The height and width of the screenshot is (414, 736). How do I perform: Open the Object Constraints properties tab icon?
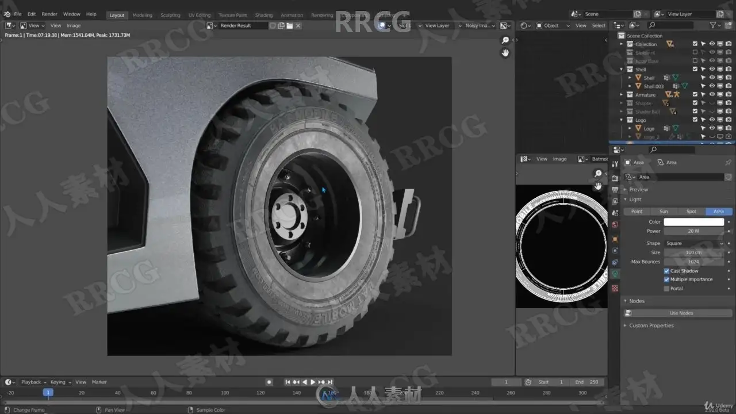[615, 262]
